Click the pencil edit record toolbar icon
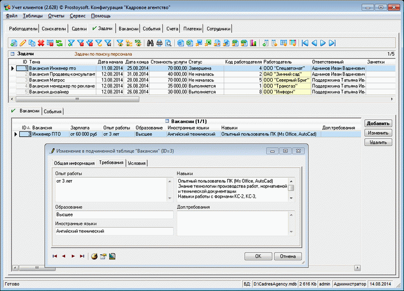The width and height of the screenshot is (404, 291). [x=22, y=43]
